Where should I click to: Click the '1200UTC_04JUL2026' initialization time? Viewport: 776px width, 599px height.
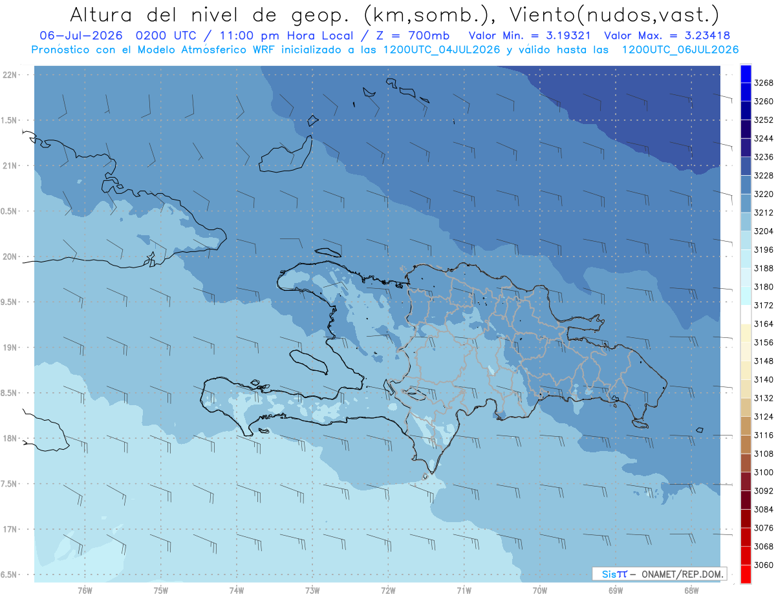(x=441, y=50)
